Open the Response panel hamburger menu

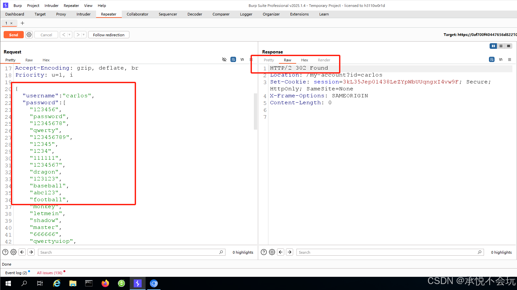[x=509, y=59]
